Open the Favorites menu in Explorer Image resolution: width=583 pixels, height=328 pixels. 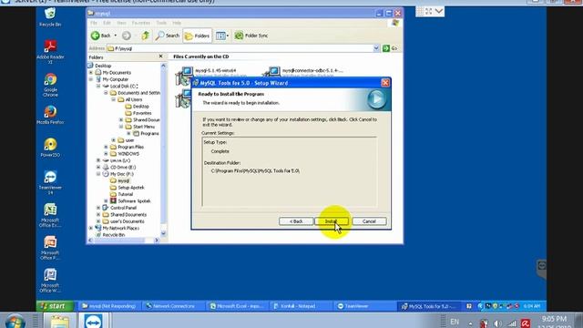click(x=141, y=23)
